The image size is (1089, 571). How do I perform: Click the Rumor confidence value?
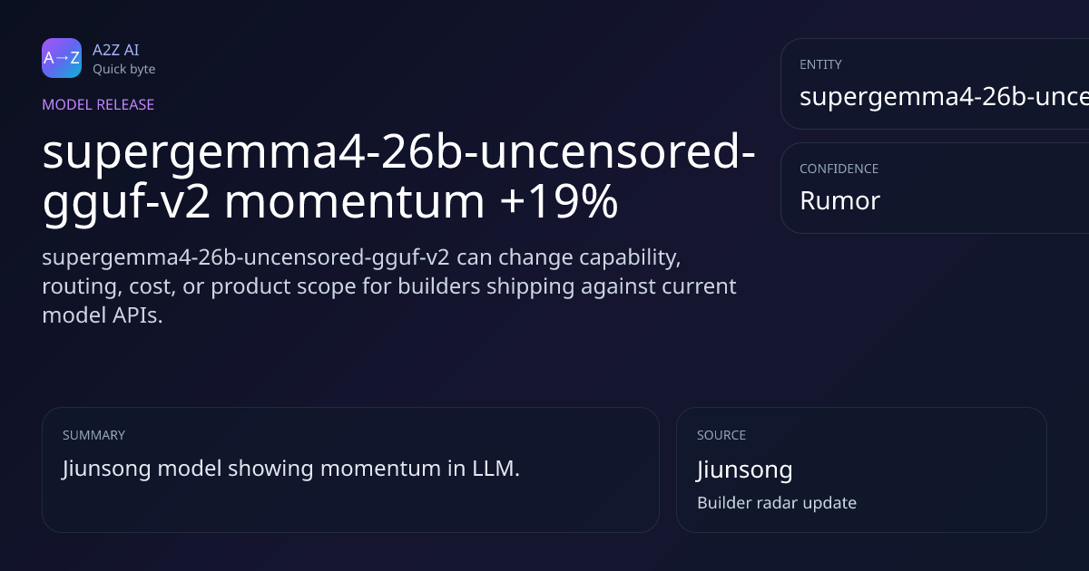[x=839, y=200]
